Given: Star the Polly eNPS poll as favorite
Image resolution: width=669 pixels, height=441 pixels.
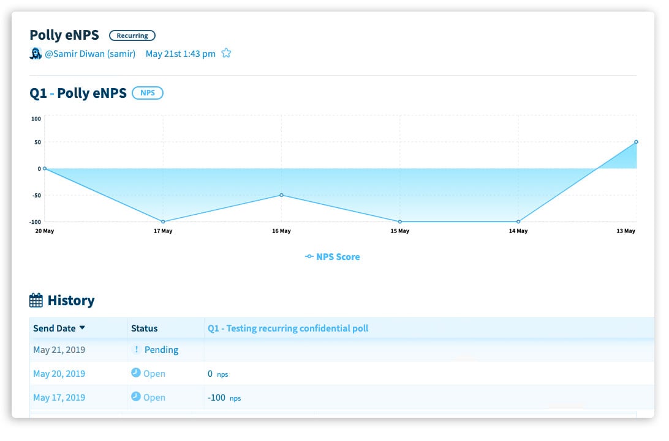Looking at the screenshot, I should pos(226,53).
